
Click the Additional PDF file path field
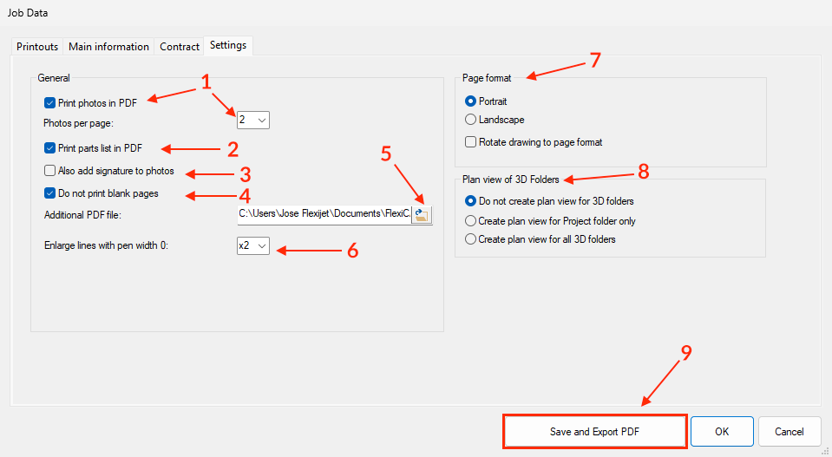(x=323, y=214)
